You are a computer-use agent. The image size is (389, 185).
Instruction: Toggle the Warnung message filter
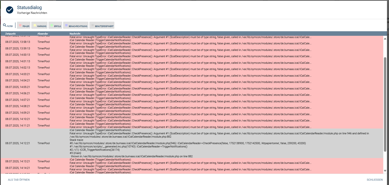(40, 25)
